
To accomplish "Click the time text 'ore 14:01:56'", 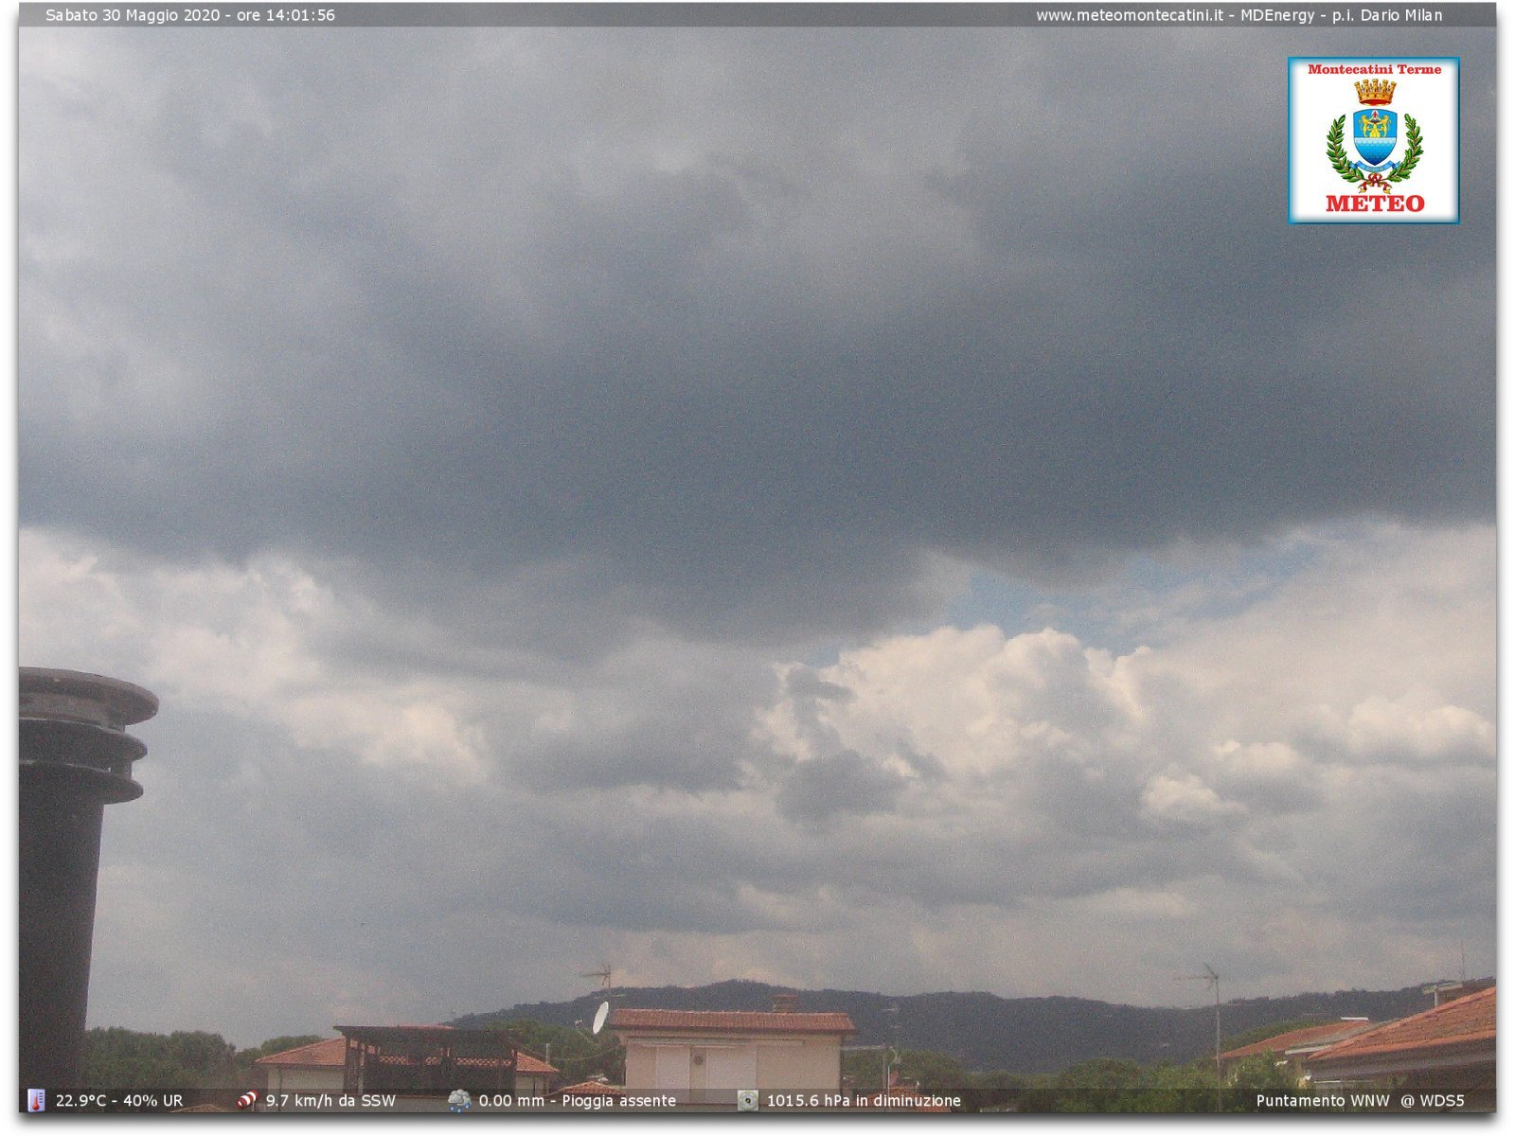I will click(x=286, y=15).
